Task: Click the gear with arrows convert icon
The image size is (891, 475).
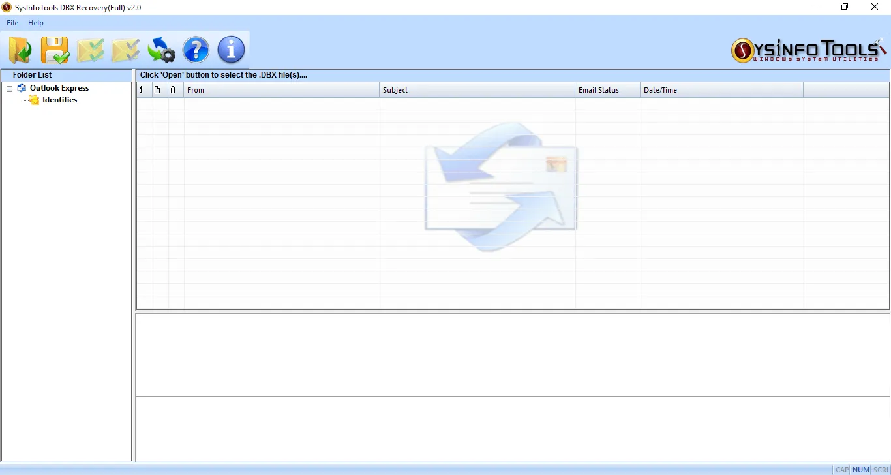Action: (x=161, y=50)
